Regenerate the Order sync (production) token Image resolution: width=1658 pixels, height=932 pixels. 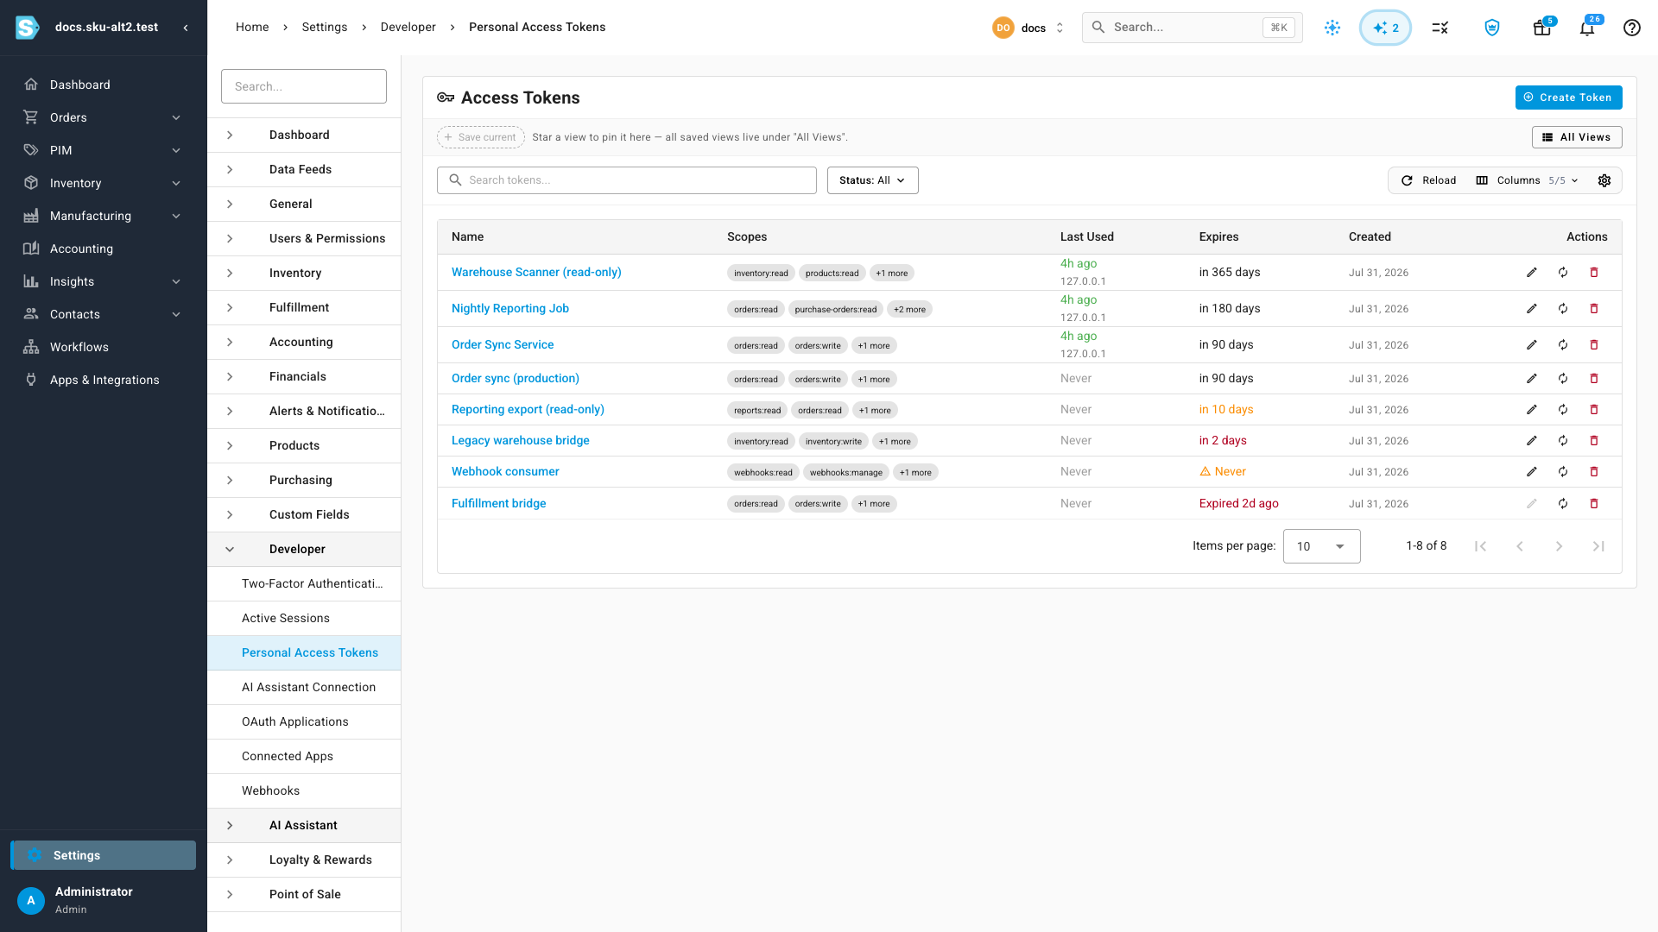coord(1563,379)
